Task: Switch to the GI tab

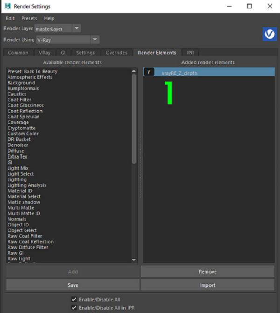Action: coord(63,53)
